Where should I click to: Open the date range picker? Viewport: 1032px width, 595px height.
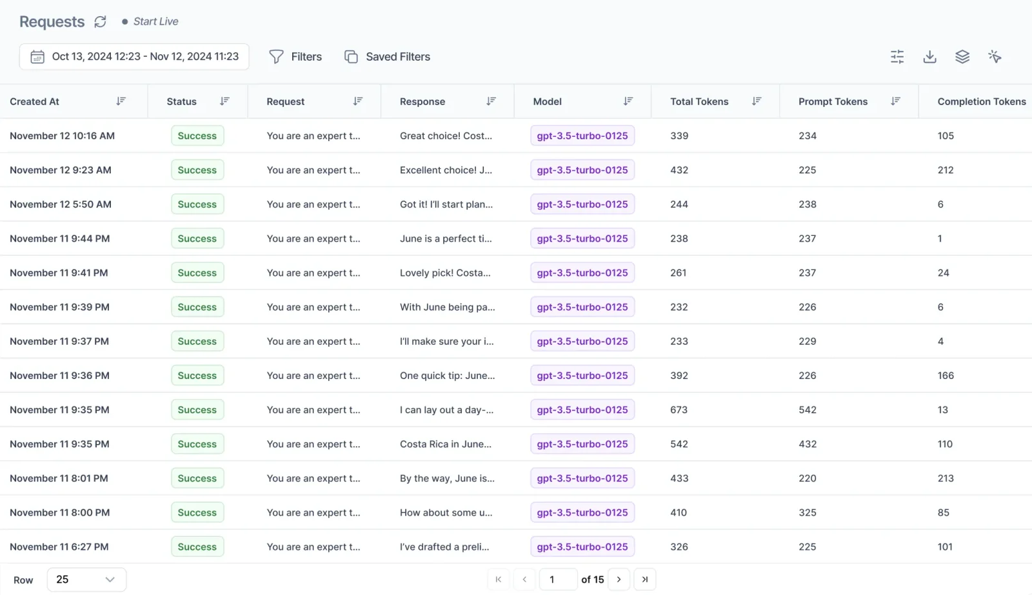tap(134, 57)
